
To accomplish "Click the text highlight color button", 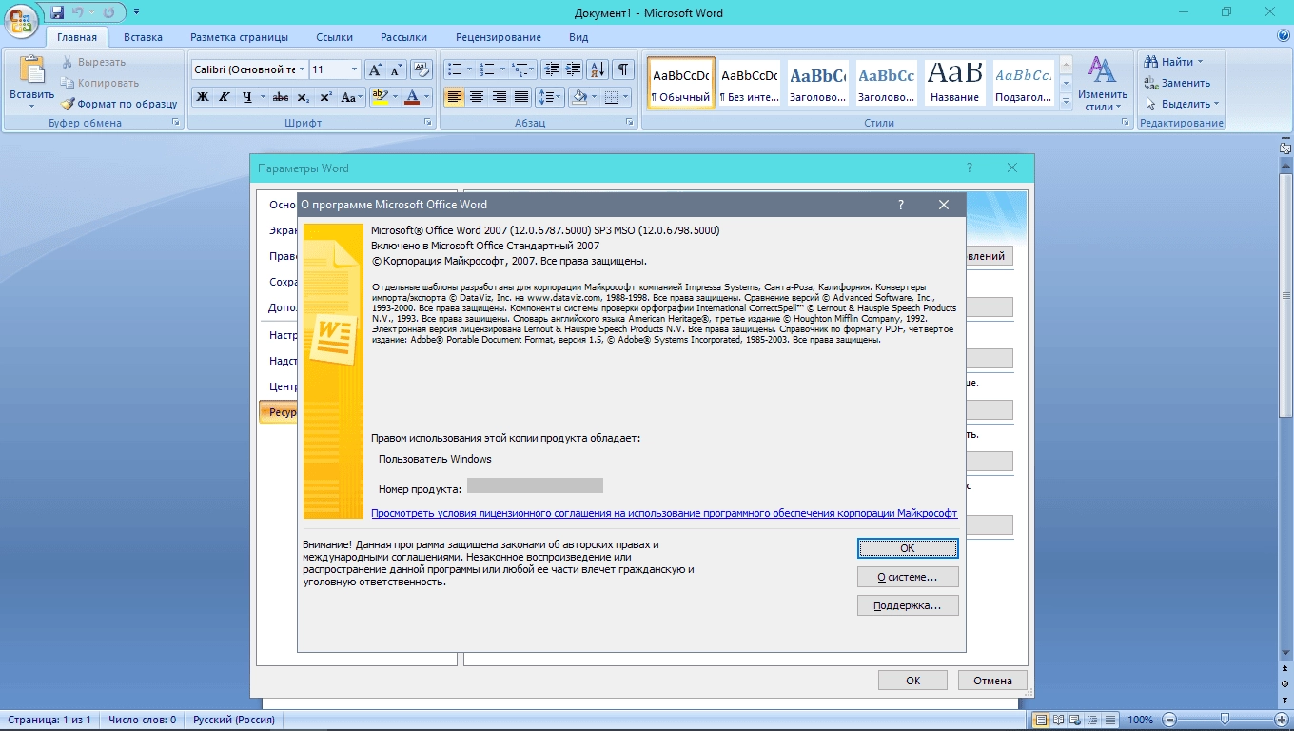I will click(380, 97).
